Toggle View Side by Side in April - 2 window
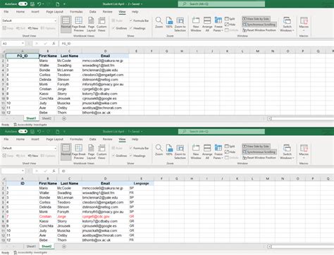The image size is (334, 255). pyautogui.click(x=256, y=19)
